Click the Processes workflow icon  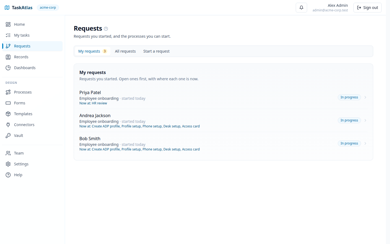click(8, 92)
